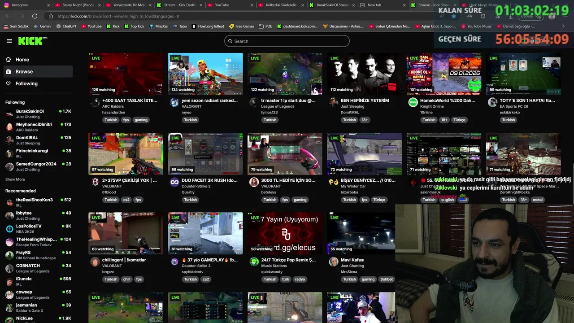
Task: Click quickwandy avatar on Music Stations card
Action: point(254,262)
